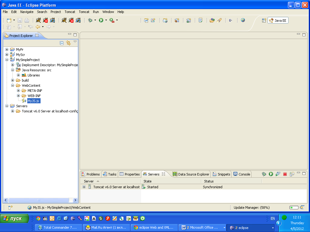
Task: Expand the WEB-INF folder
Action: coord(18,95)
